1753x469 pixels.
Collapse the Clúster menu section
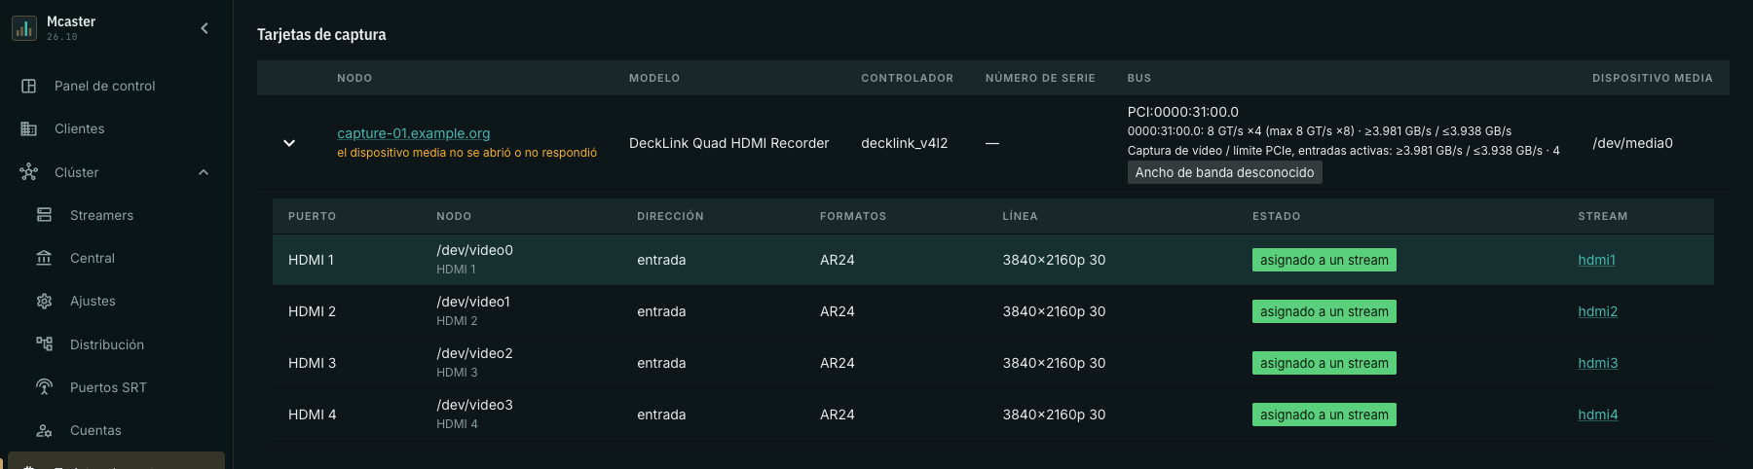[204, 172]
